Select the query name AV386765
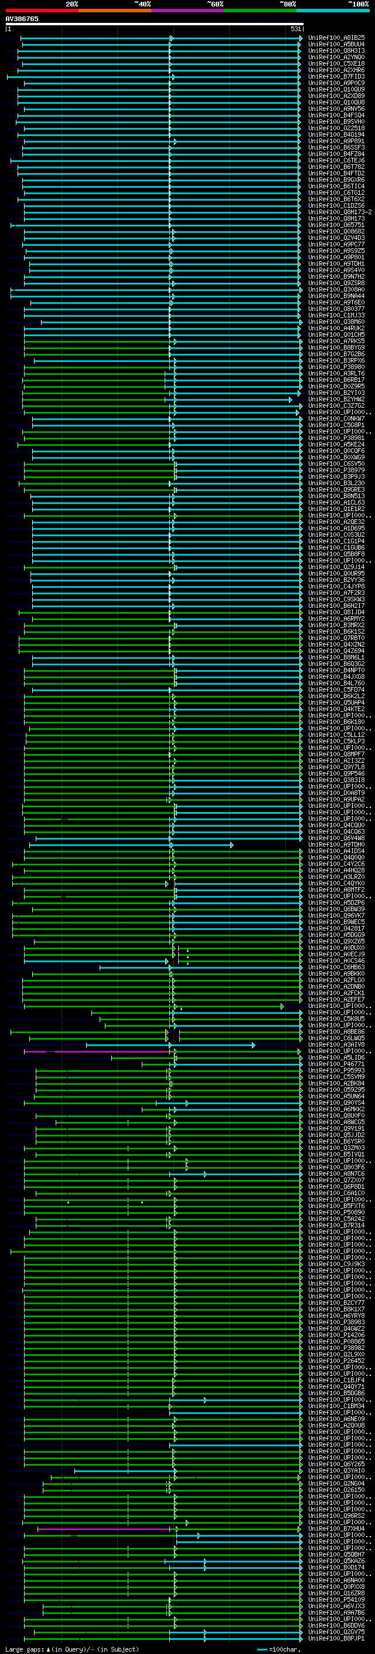The height and width of the screenshot is (1654, 375). 22,19
